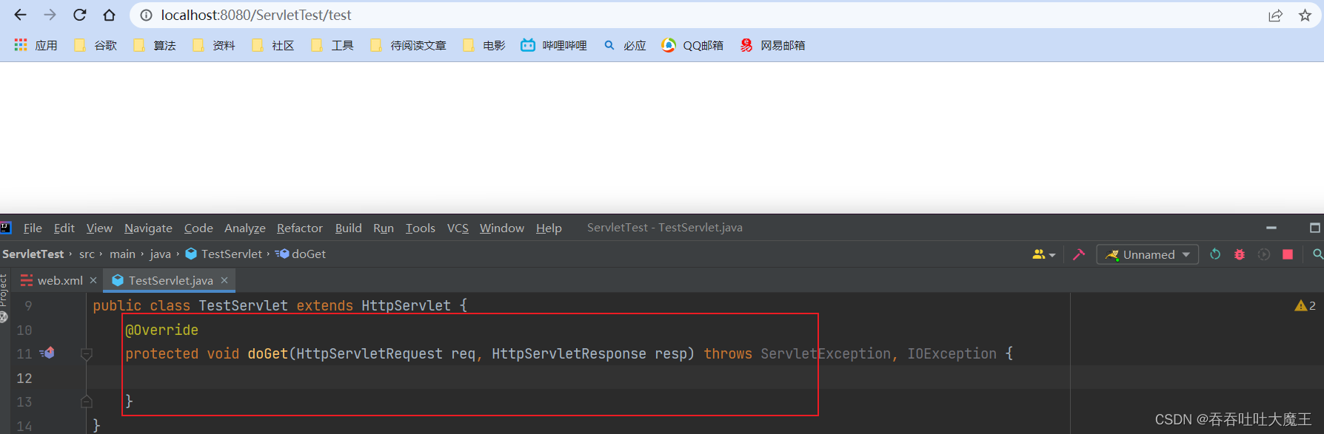This screenshot has width=1324, height=434.
Task: Stop the running server with red square
Action: [1288, 254]
